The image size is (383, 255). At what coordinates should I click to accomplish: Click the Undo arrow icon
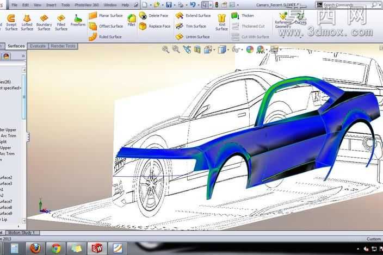(x=193, y=5)
